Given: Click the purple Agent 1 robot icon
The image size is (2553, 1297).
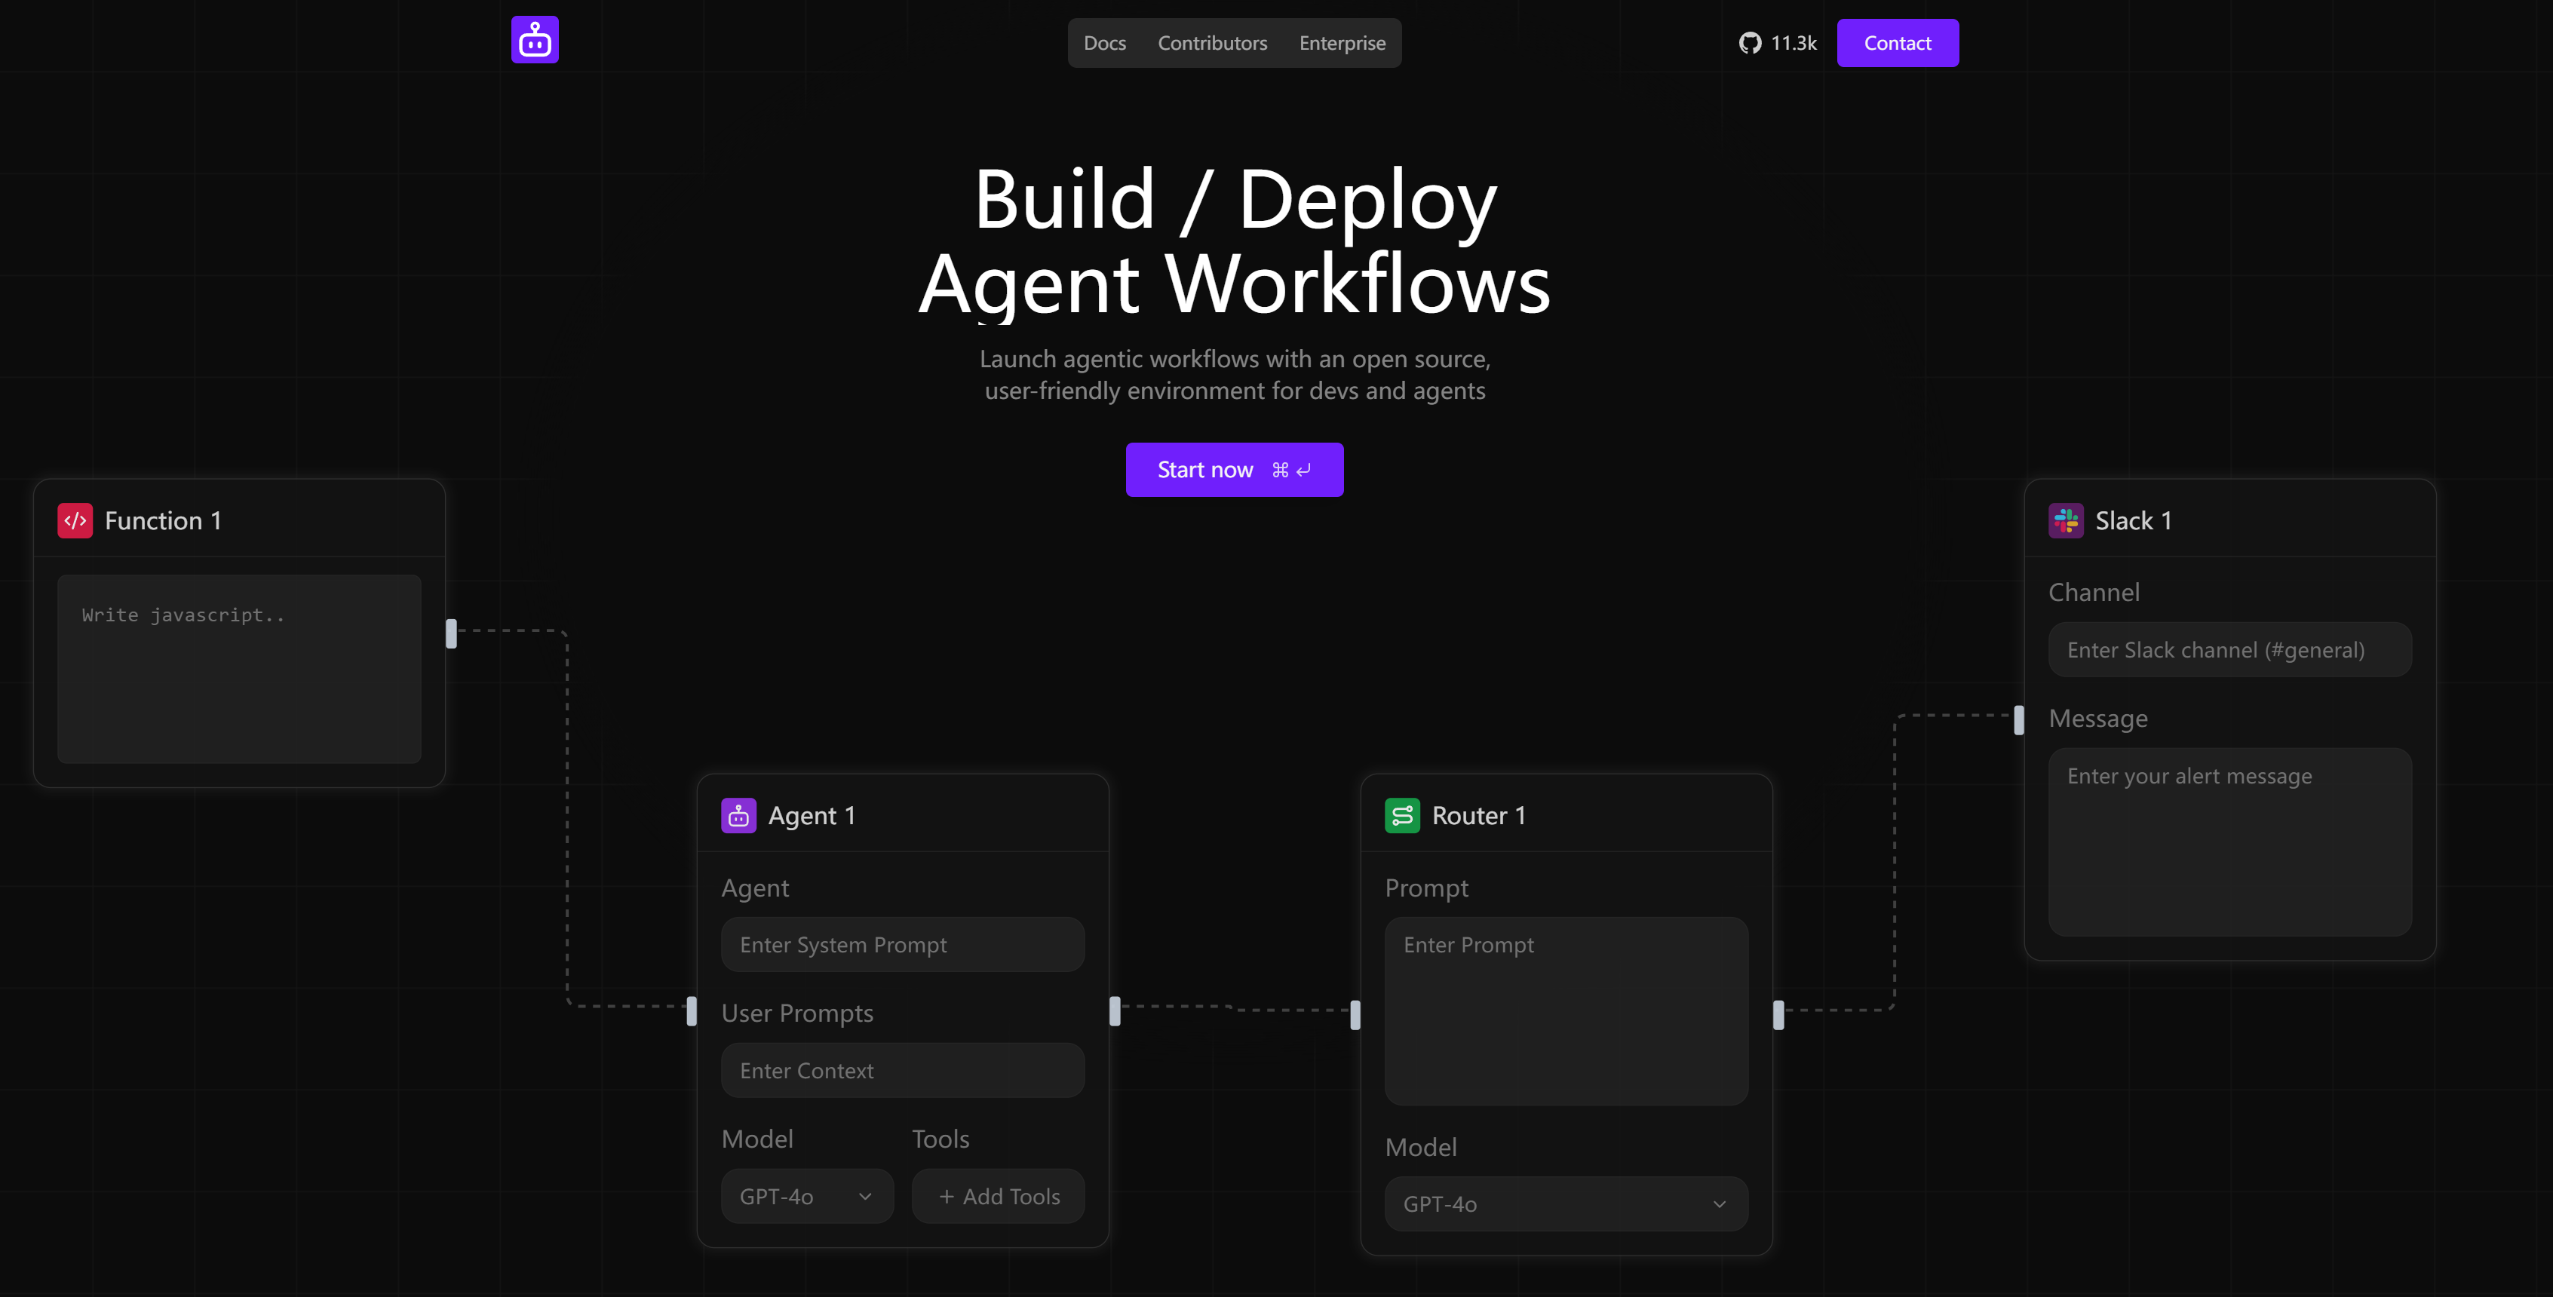Looking at the screenshot, I should pyautogui.click(x=738, y=815).
